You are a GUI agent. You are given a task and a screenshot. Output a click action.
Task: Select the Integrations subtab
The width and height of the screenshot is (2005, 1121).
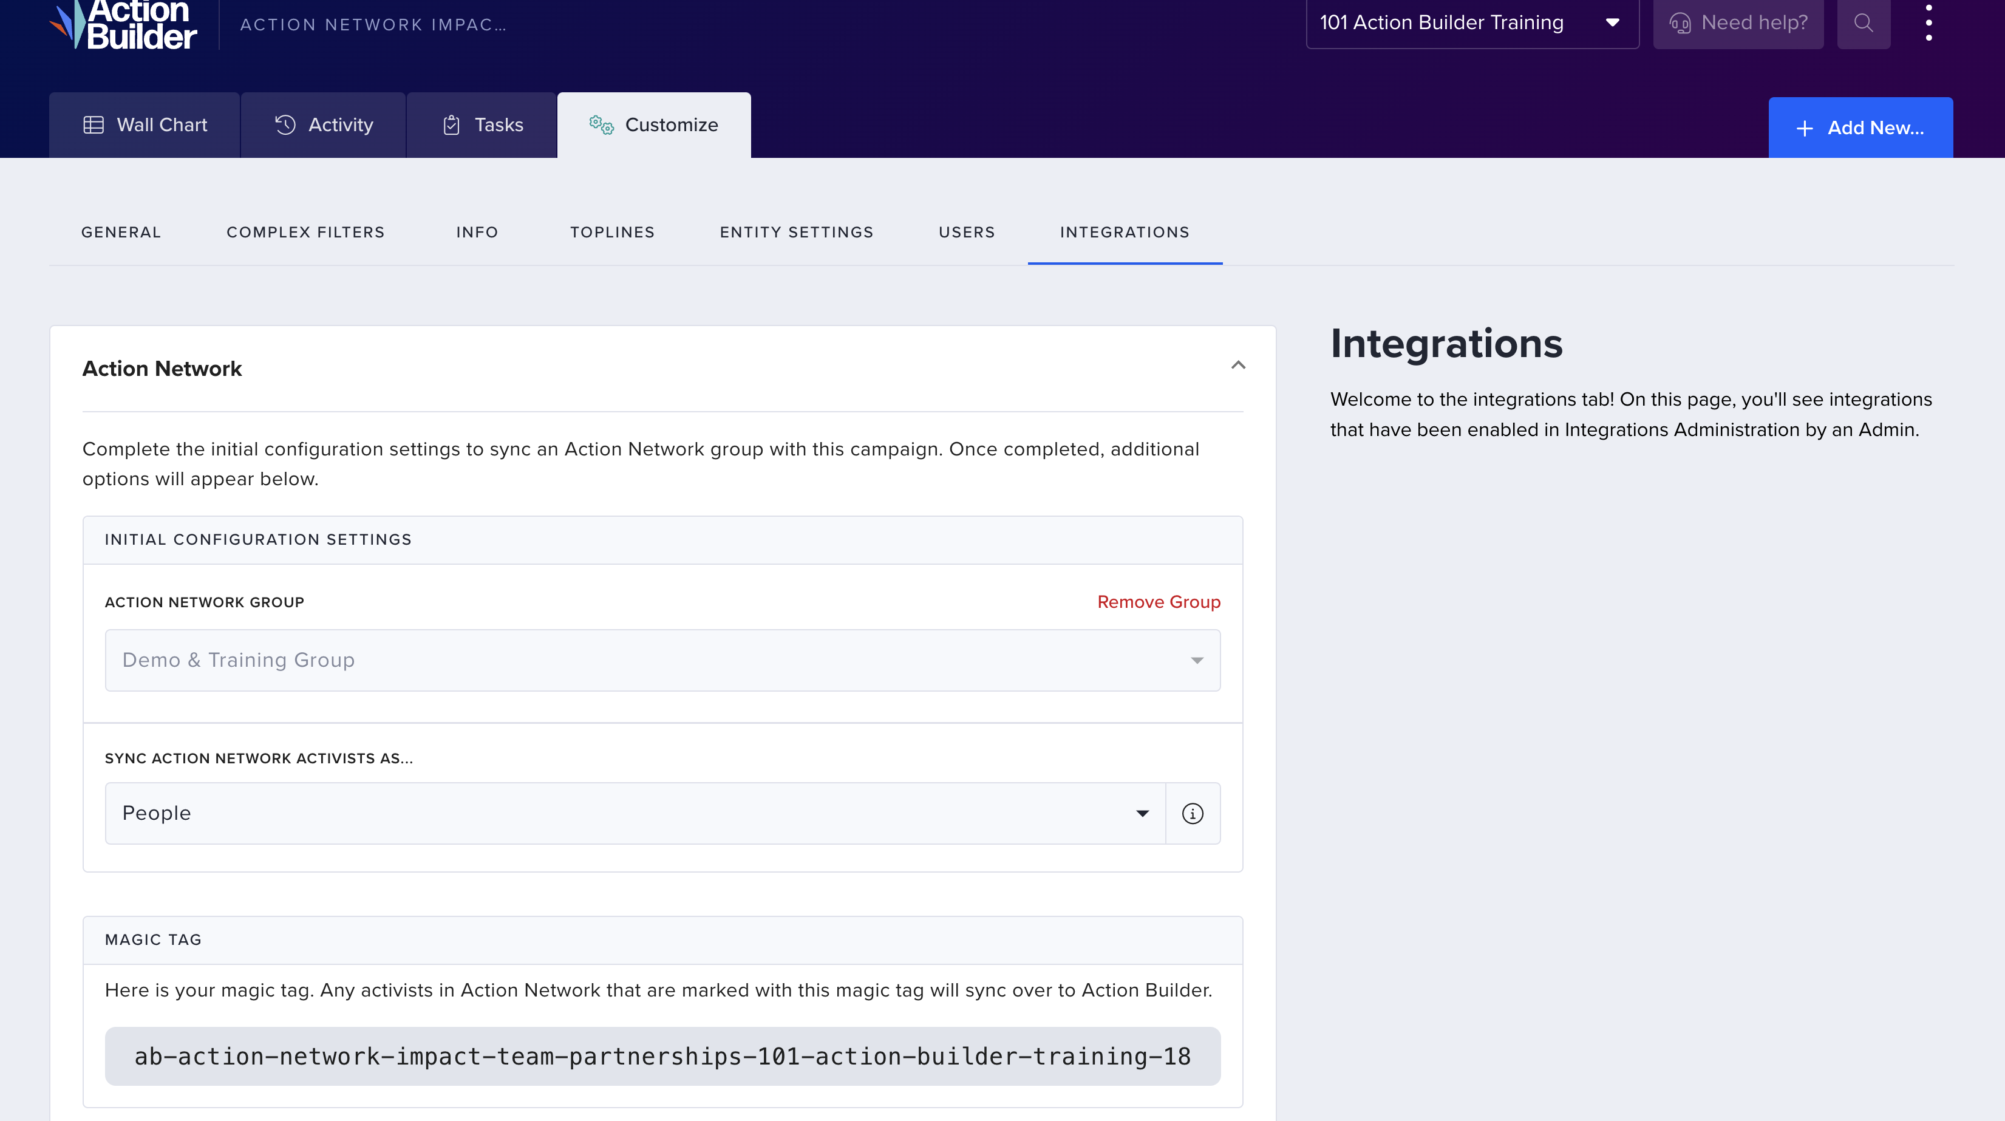(x=1125, y=232)
